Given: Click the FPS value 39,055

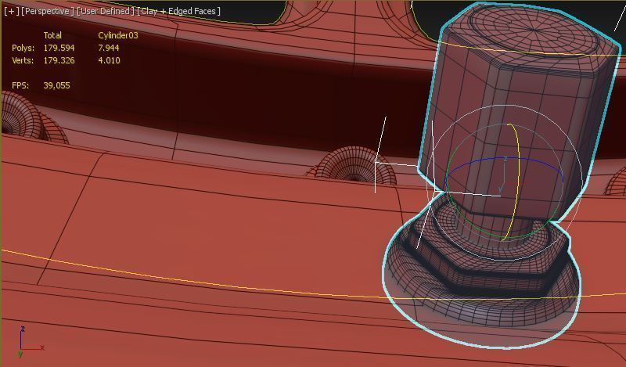Looking at the screenshot, I should pos(56,85).
